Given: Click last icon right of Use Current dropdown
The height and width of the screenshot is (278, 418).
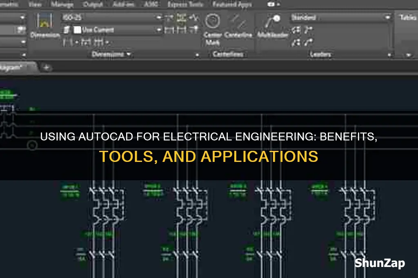Looking at the screenshot, I should point(194,29).
